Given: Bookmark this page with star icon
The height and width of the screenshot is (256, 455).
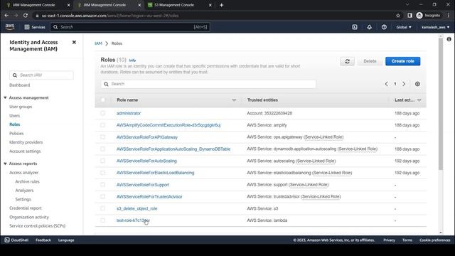Looking at the screenshot, I should (x=398, y=16).
